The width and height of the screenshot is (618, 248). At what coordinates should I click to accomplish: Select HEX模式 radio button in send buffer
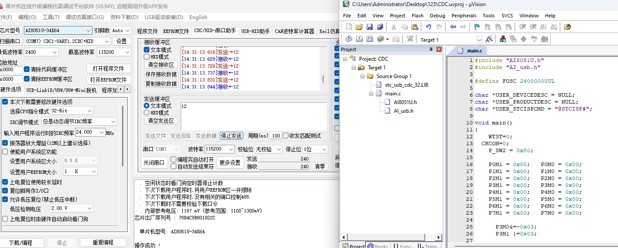tap(147, 113)
